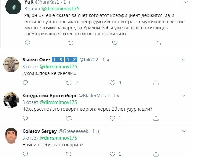Reply to Кондратий Вротенберг's tweet
This screenshot has width=199, height=157.
pyautogui.click(x=27, y=118)
